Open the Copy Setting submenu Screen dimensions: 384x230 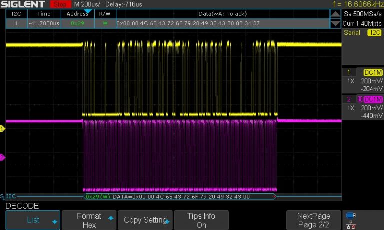click(146, 220)
